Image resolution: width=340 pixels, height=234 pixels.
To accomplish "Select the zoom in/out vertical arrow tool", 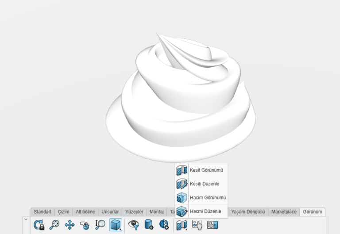I will point(100,225).
